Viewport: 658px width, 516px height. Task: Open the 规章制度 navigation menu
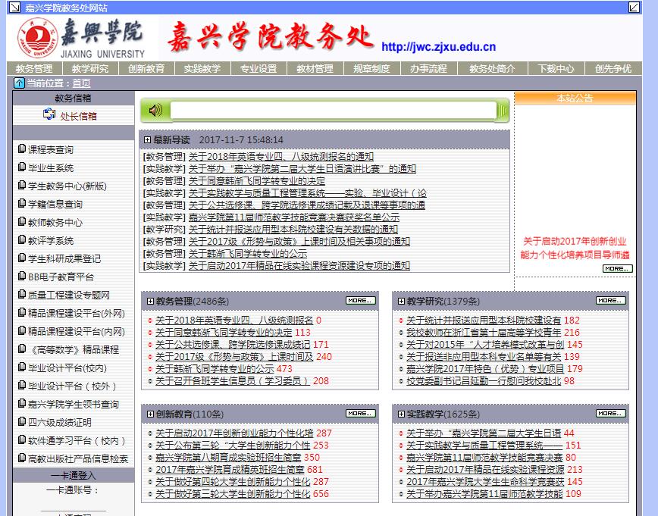coord(371,68)
